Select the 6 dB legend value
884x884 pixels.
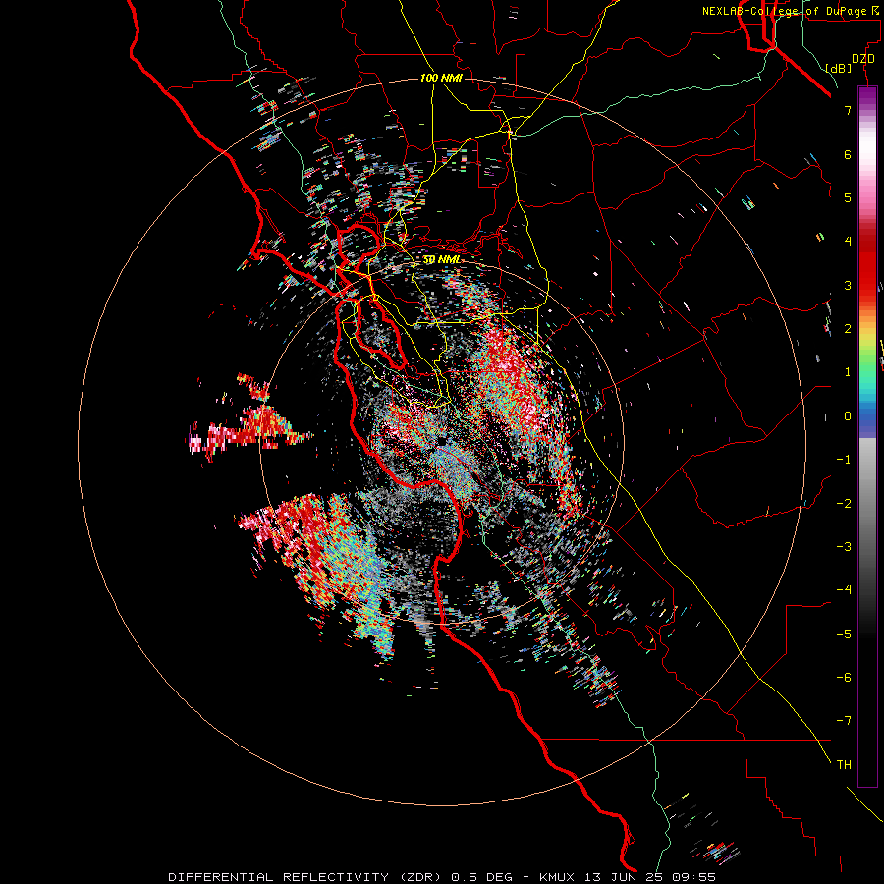click(848, 154)
